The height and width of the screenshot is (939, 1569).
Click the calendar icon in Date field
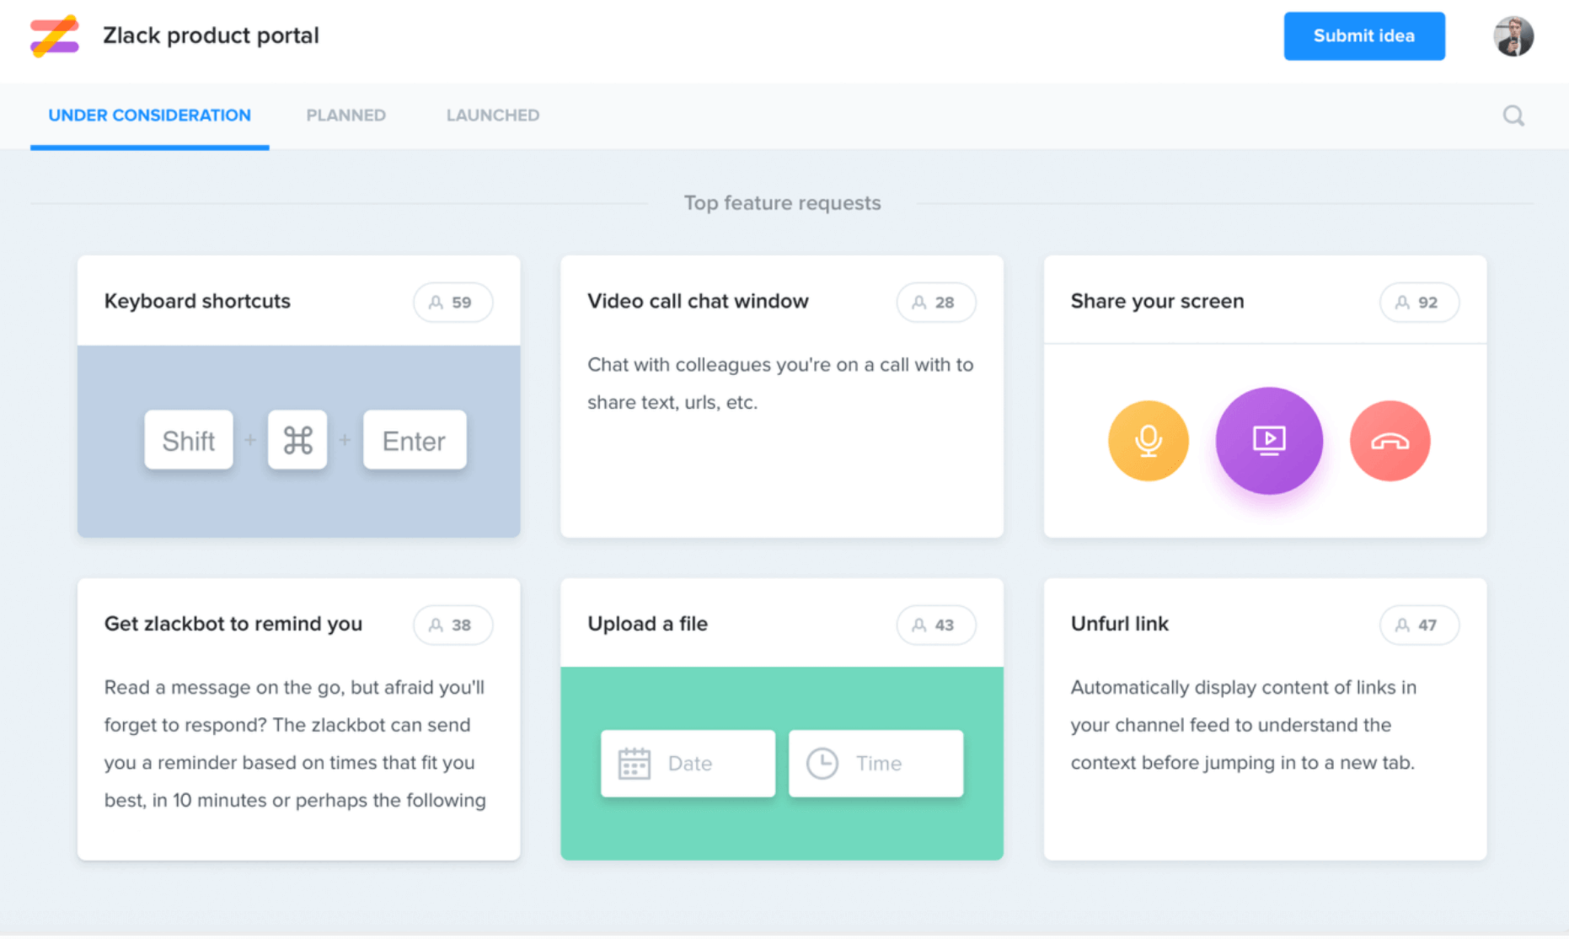[634, 764]
